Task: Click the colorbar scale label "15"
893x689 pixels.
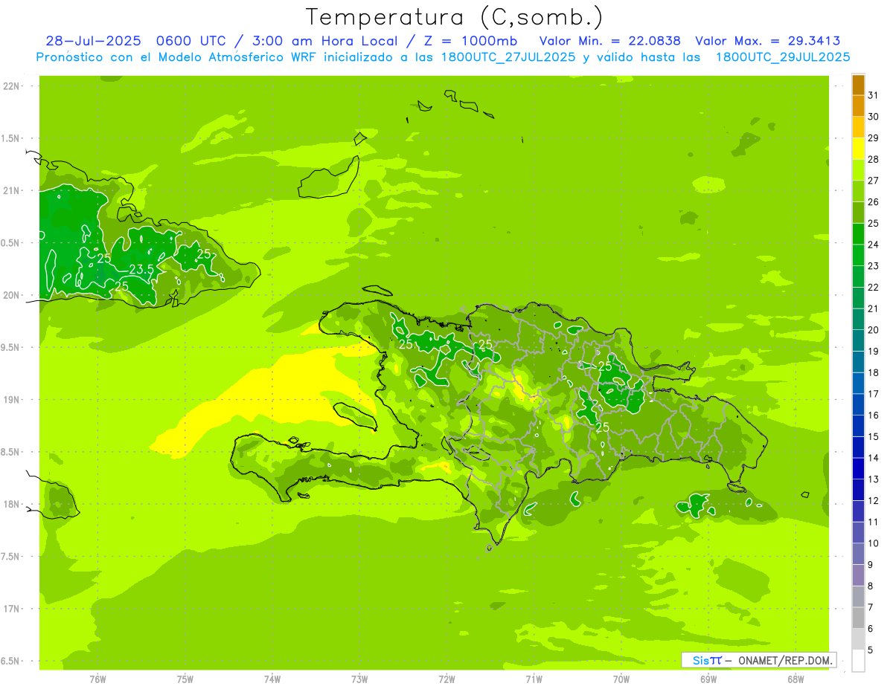Action: tap(874, 437)
